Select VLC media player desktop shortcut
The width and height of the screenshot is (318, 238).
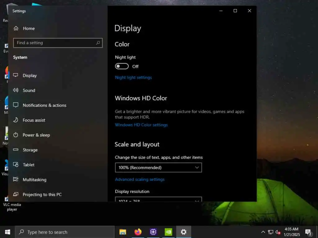(12, 205)
